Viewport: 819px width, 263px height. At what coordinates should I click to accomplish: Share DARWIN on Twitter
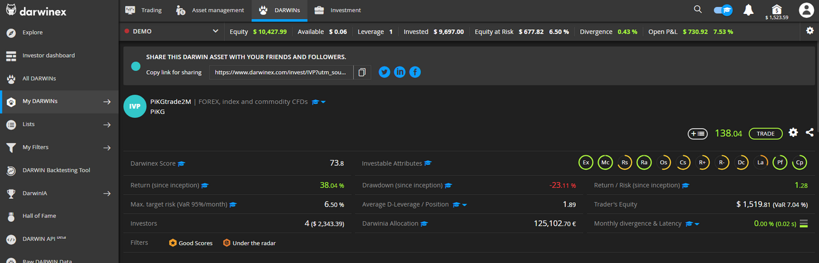pyautogui.click(x=384, y=72)
